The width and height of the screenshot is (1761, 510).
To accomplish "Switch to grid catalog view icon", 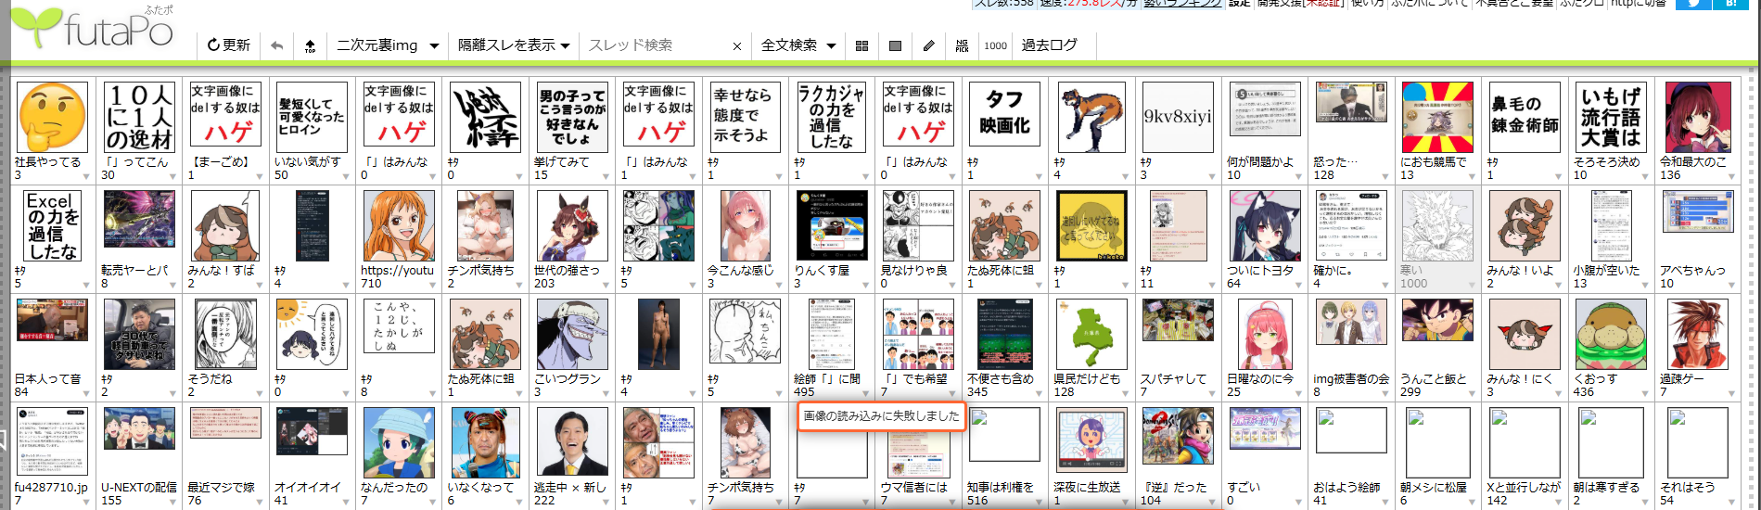I will (x=861, y=45).
